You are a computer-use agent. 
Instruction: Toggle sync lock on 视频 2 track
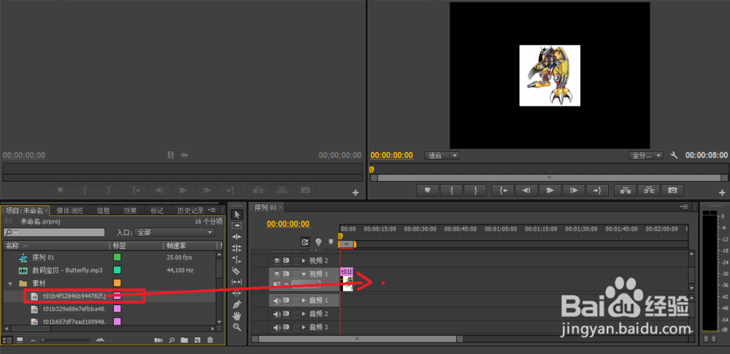click(x=286, y=261)
